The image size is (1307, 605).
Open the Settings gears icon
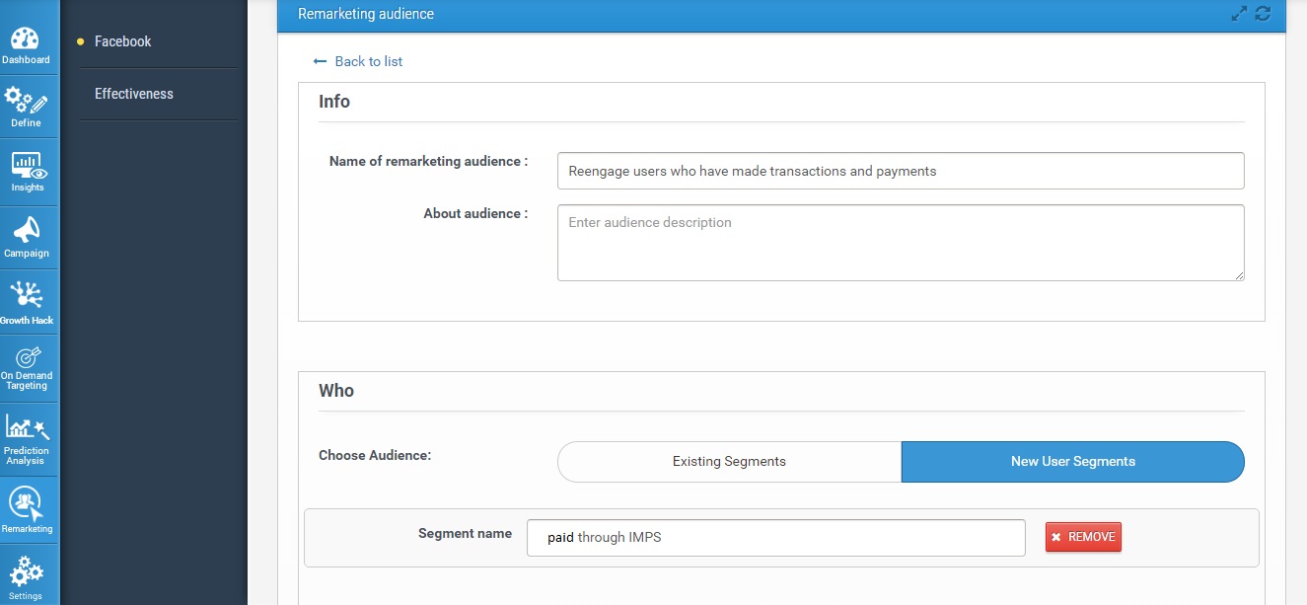[26, 574]
